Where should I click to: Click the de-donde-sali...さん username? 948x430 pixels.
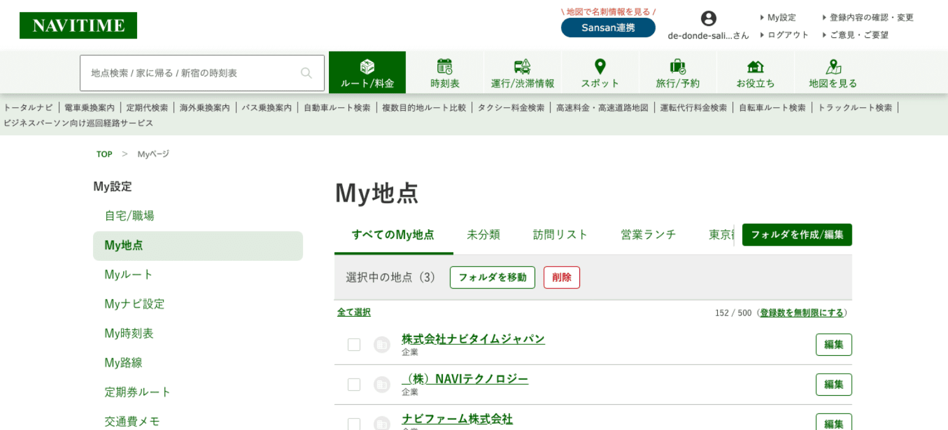click(708, 36)
